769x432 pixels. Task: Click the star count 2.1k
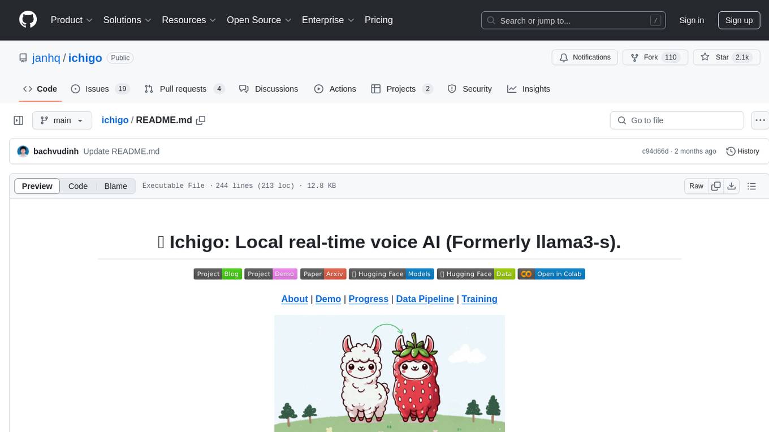tap(741, 58)
